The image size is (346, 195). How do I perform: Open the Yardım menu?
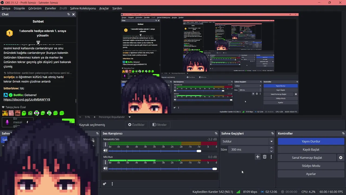117,8
